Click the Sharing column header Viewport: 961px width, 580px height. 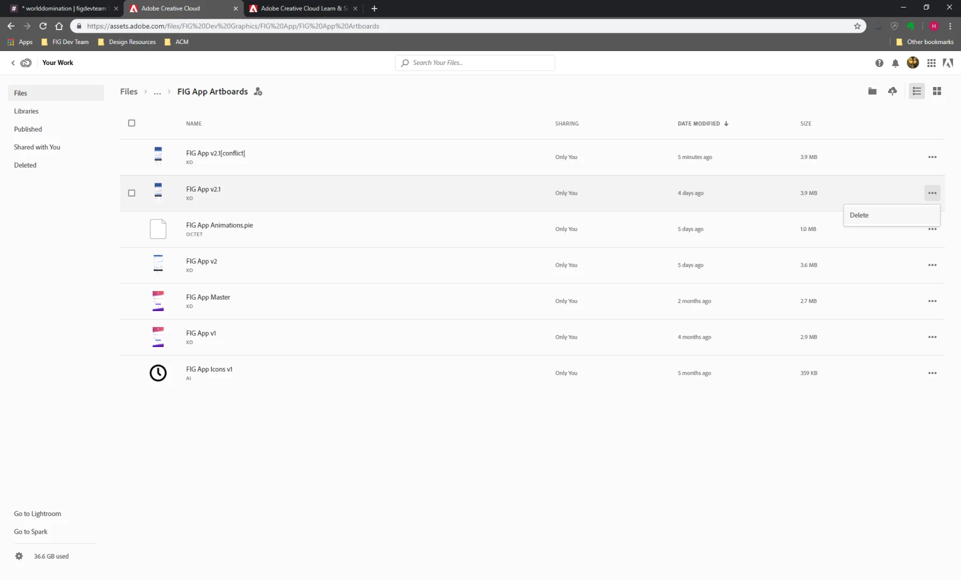pos(567,124)
